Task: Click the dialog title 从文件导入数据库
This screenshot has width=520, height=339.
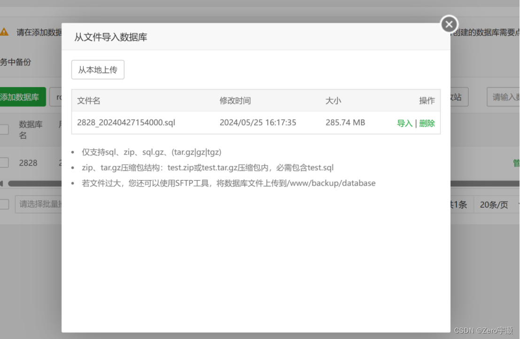Action: click(111, 37)
